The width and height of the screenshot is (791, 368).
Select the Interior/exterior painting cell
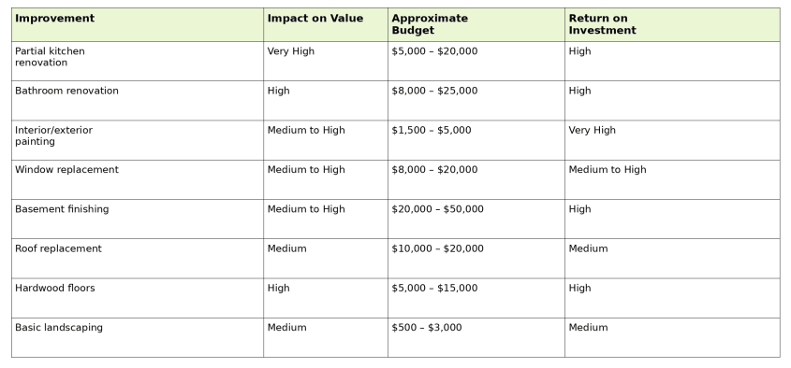[x=138, y=140]
